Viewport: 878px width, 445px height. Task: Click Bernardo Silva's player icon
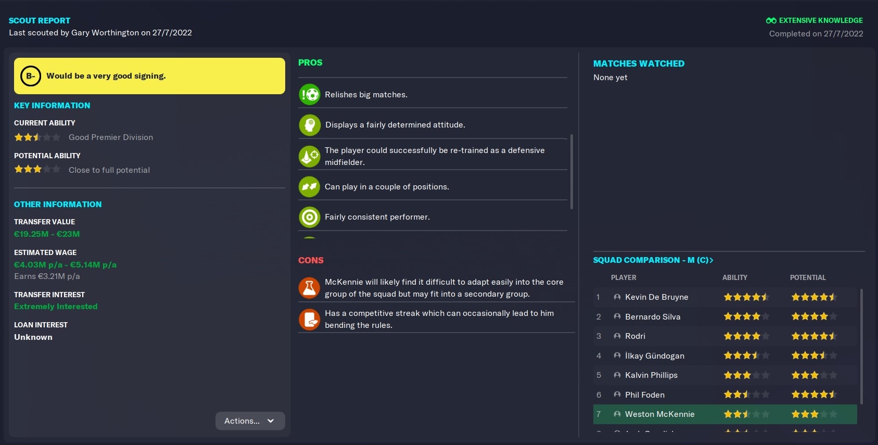pyautogui.click(x=617, y=316)
